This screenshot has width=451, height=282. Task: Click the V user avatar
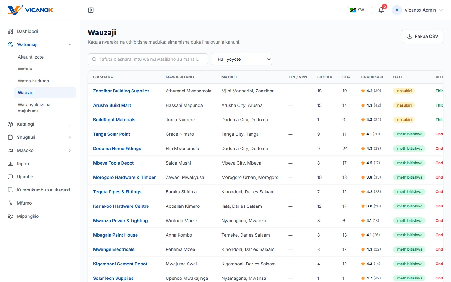tap(397, 10)
